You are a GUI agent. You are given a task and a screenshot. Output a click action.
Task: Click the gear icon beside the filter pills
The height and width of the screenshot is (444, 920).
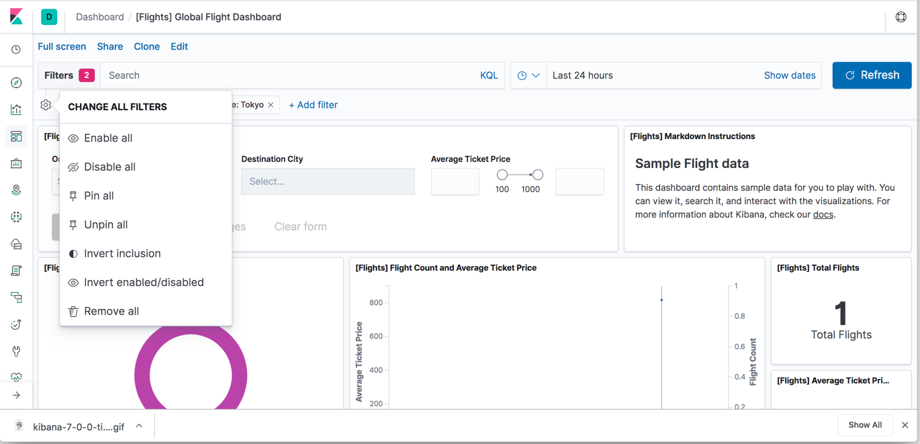tap(46, 105)
